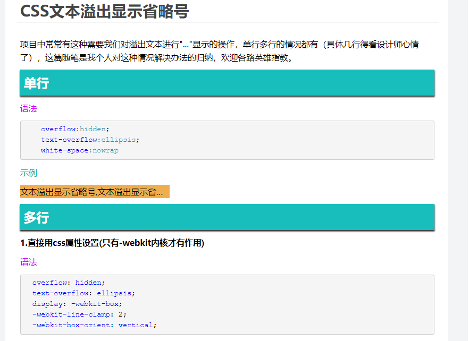Click the intro paragraph starting 项目中常常有

tap(220, 51)
